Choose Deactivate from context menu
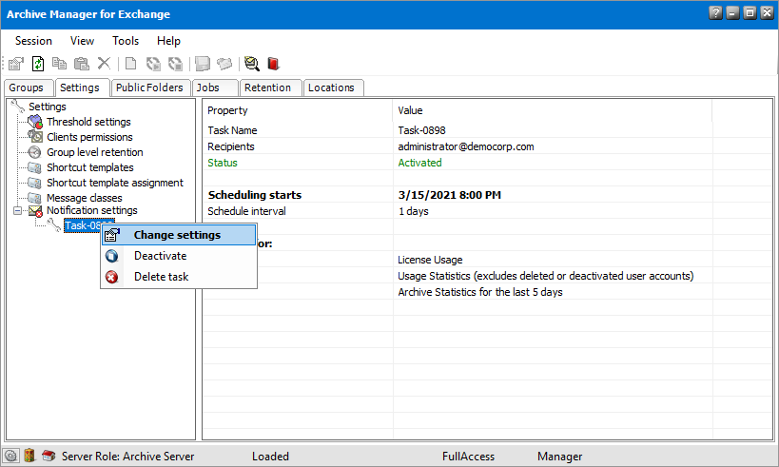 click(179, 256)
